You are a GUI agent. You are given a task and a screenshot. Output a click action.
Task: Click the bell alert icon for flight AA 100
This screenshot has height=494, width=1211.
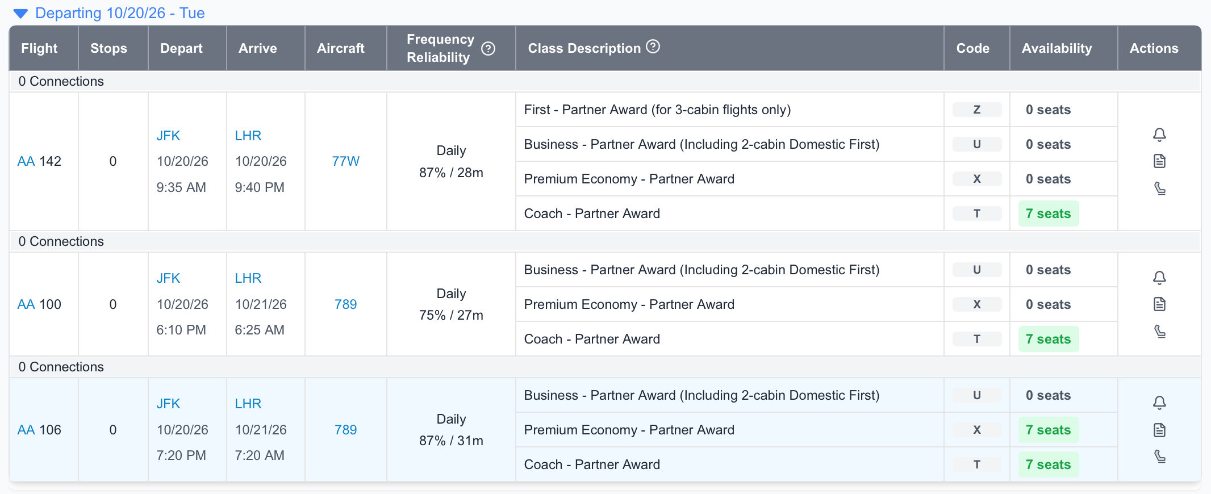click(1160, 278)
